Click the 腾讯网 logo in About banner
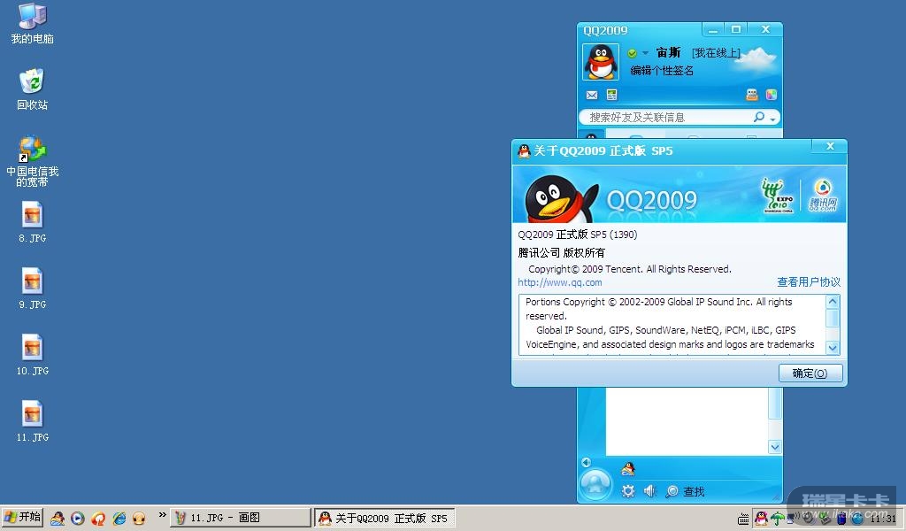The image size is (906, 531). 823,196
